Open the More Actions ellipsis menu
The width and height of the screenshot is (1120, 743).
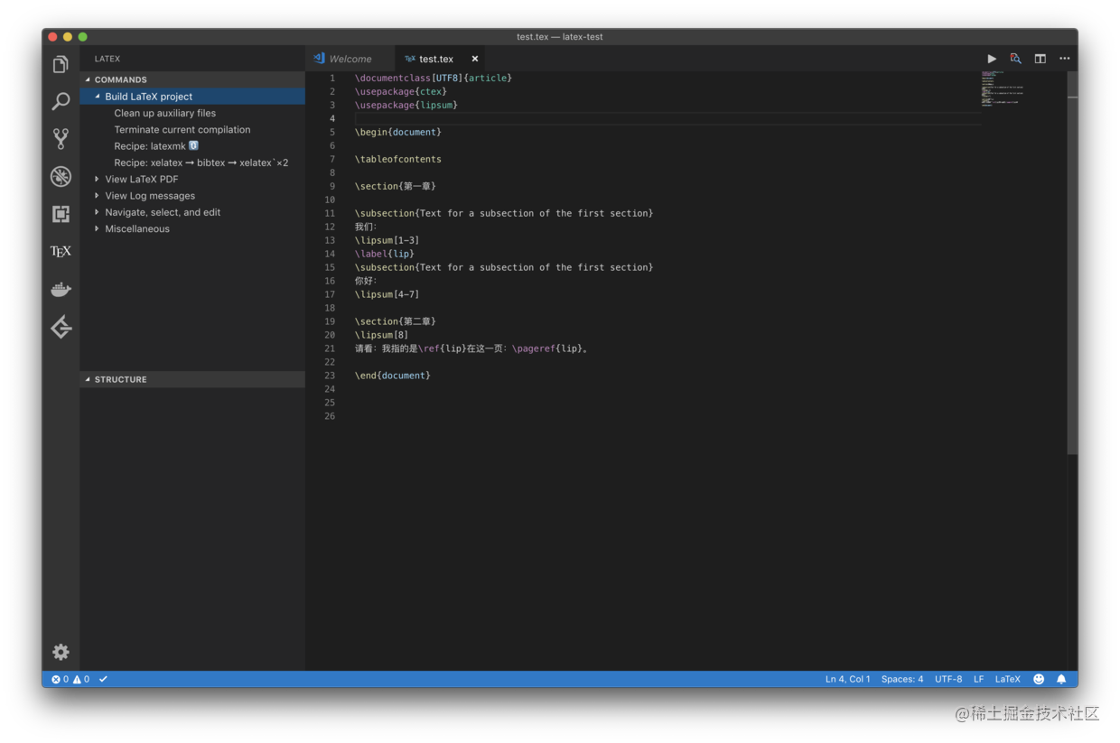1064,58
